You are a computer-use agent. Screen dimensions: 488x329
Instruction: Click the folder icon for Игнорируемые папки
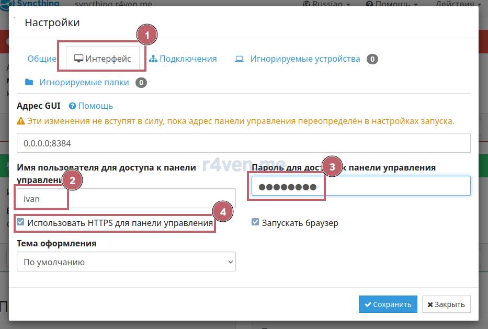pos(29,82)
